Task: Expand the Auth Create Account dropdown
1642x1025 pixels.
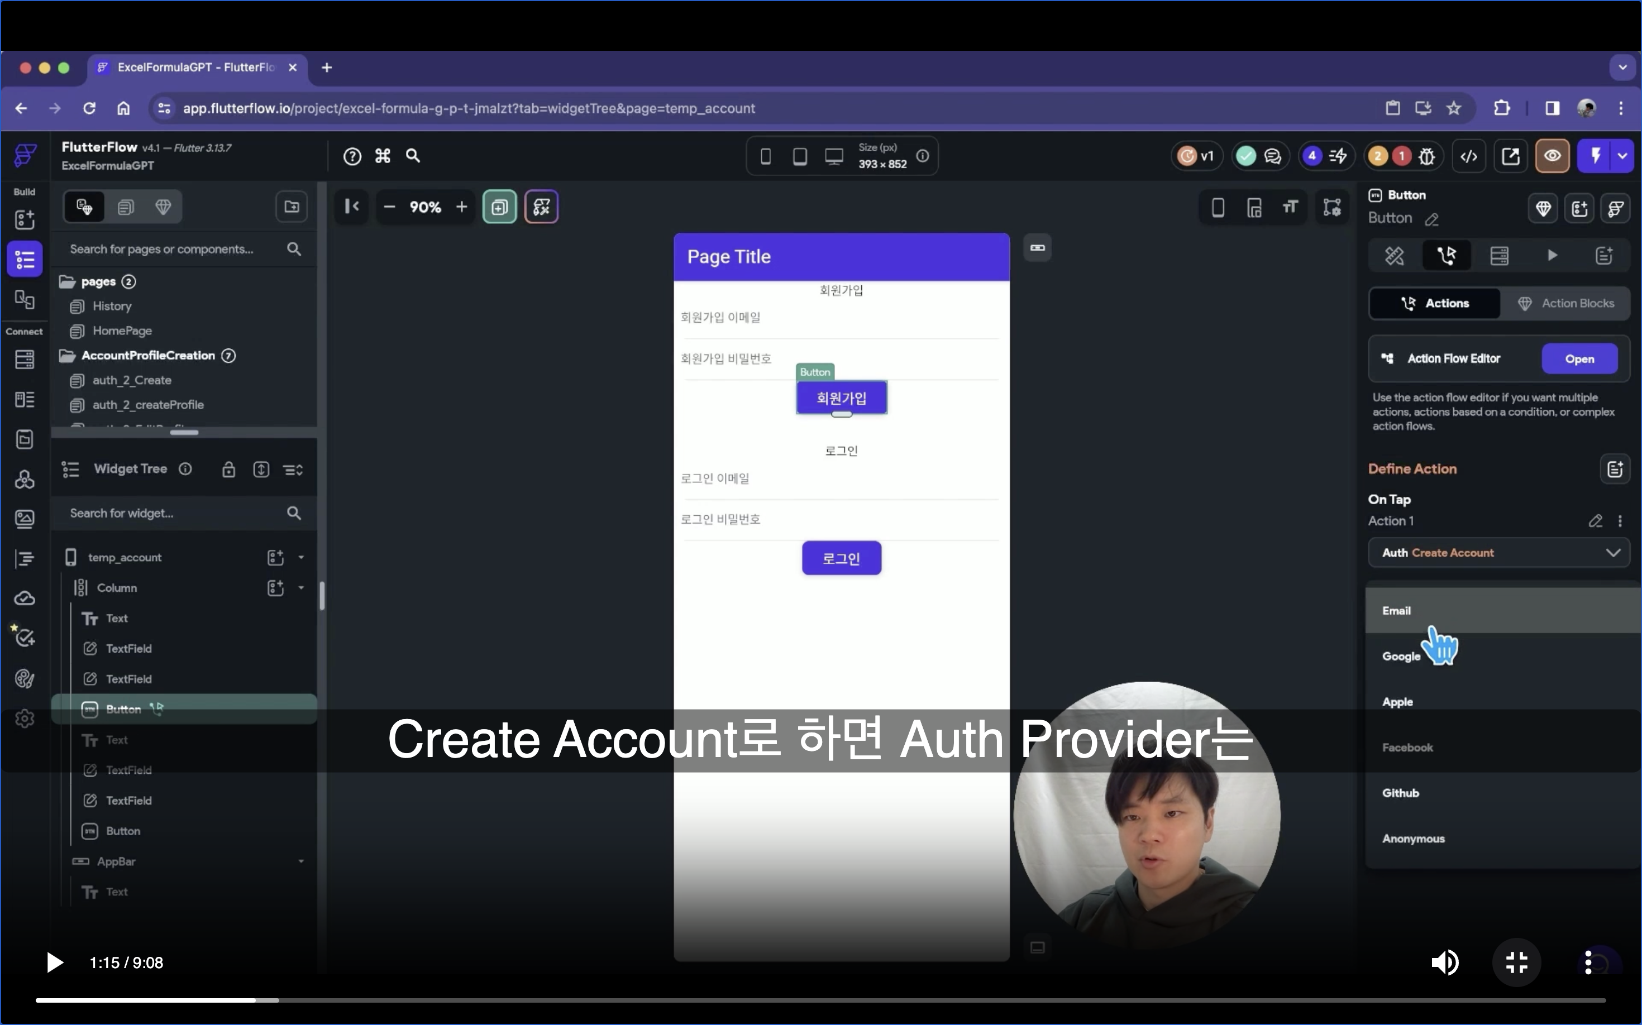Action: pos(1498,553)
